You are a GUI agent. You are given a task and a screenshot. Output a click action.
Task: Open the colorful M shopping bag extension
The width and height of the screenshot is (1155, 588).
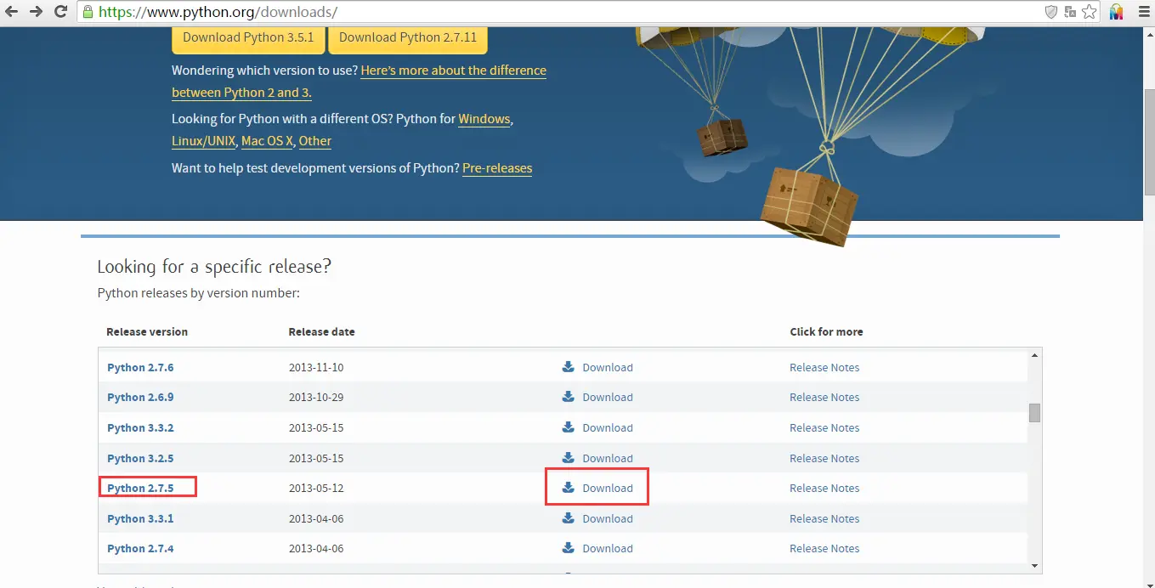1116,12
